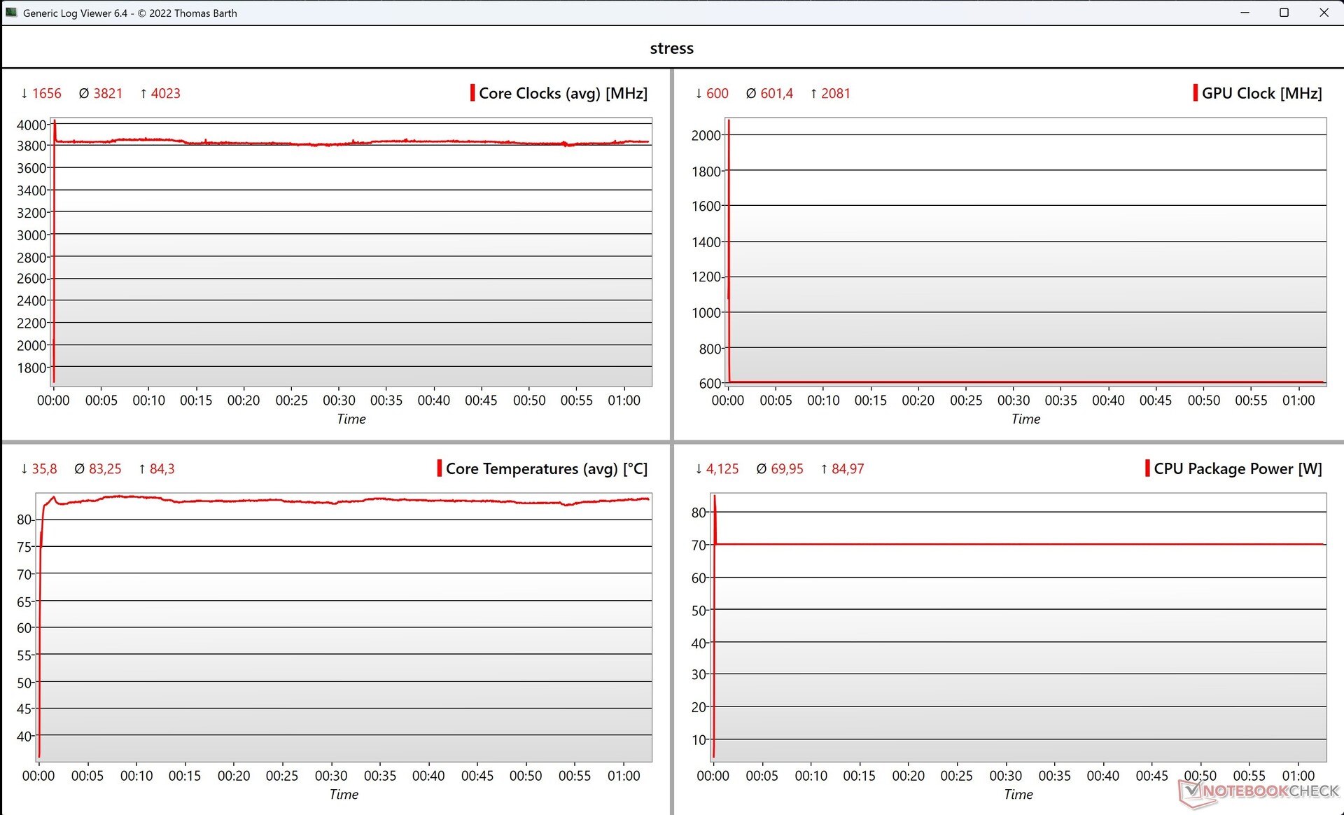1344x815 pixels.
Task: Click the CPU Package Power legend marker
Action: coord(1147,468)
